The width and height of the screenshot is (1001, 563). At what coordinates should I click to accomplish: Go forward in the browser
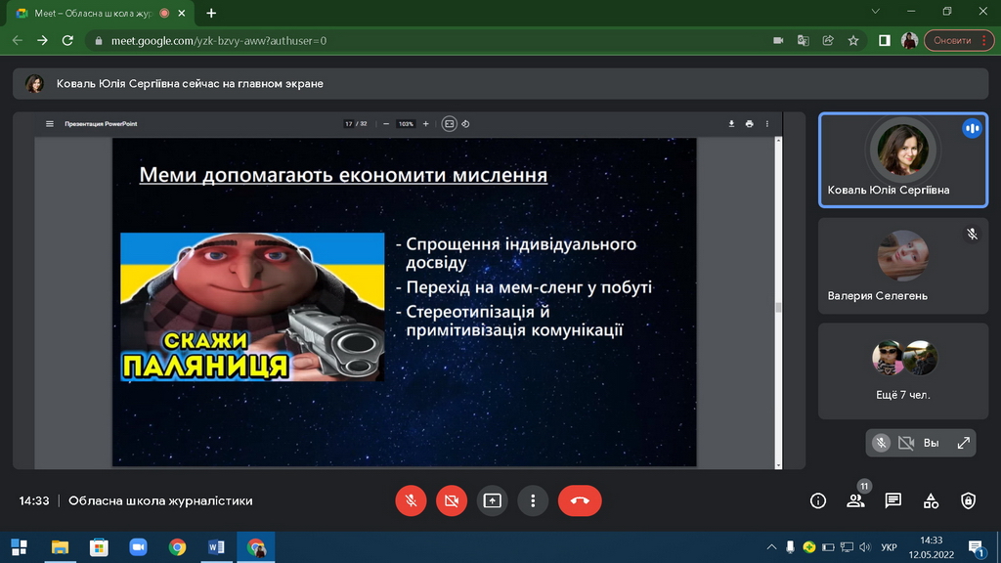point(42,40)
